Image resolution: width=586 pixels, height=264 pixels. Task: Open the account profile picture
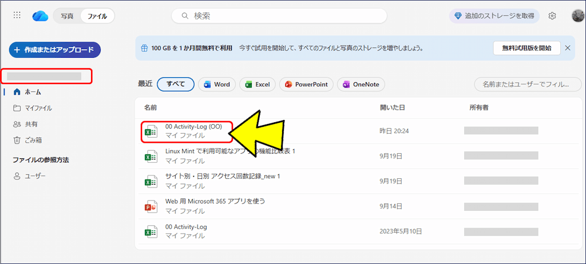[579, 16]
